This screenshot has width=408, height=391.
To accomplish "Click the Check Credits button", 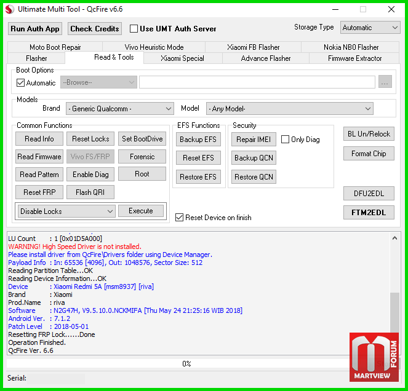I will pyautogui.click(x=95, y=29).
